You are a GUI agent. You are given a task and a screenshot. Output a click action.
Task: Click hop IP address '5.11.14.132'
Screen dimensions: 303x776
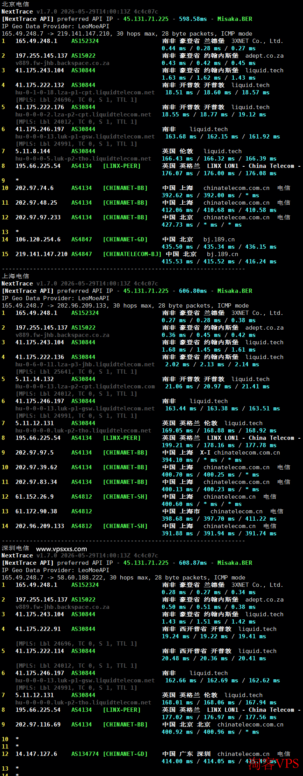coord(34,379)
